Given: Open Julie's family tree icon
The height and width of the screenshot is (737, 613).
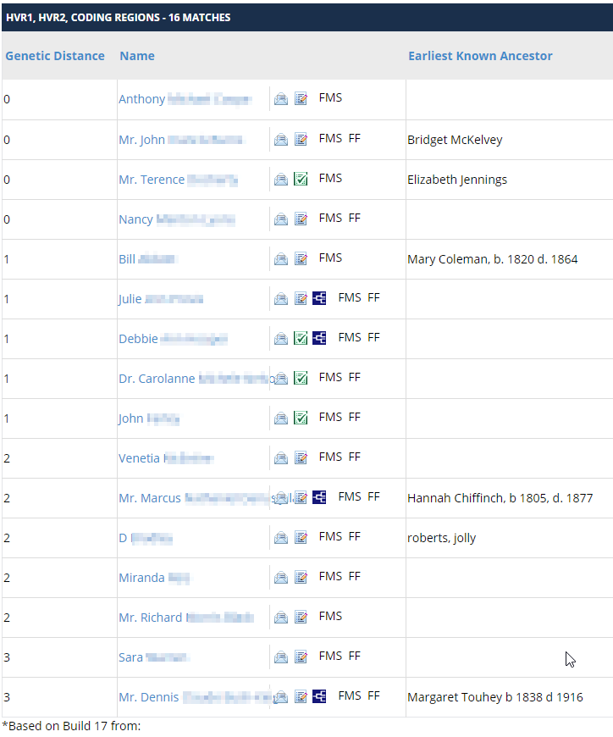Looking at the screenshot, I should 319,298.
